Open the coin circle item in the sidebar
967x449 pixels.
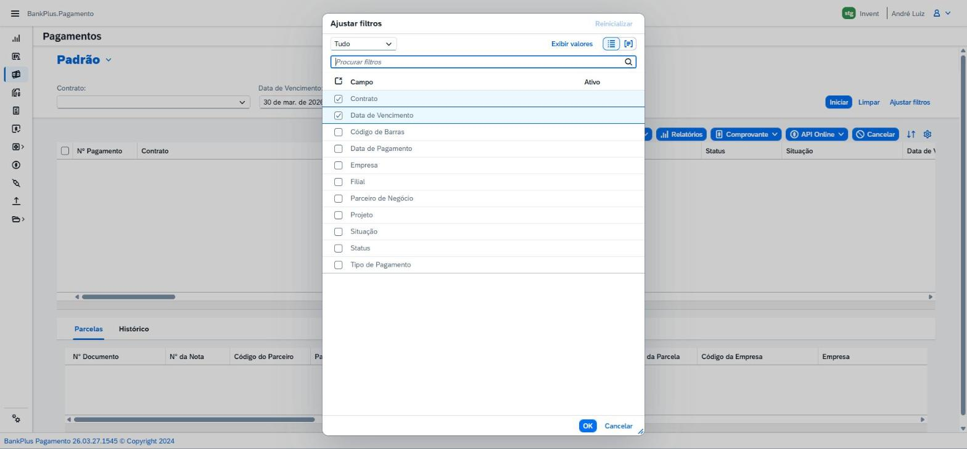tap(16, 165)
